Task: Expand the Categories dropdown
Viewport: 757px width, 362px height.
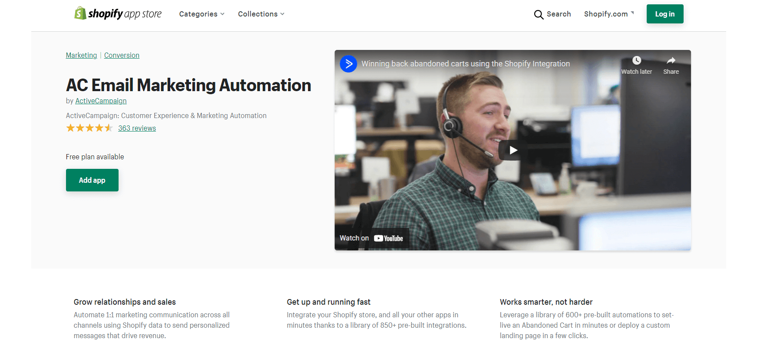Action: coord(202,14)
